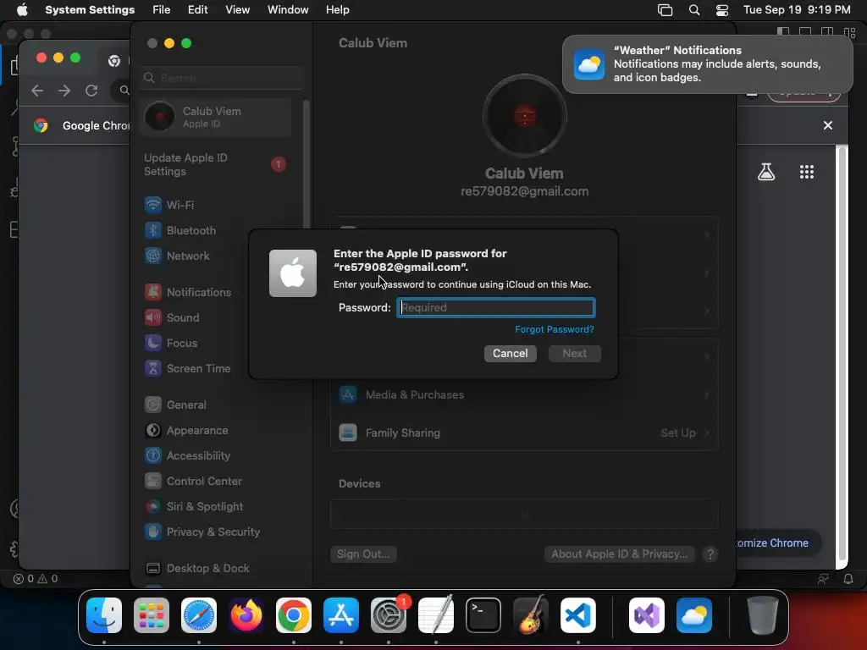Screen dimensions: 867x650
Task: Click the Stage Manager menu bar icon
Action: click(x=665, y=9)
